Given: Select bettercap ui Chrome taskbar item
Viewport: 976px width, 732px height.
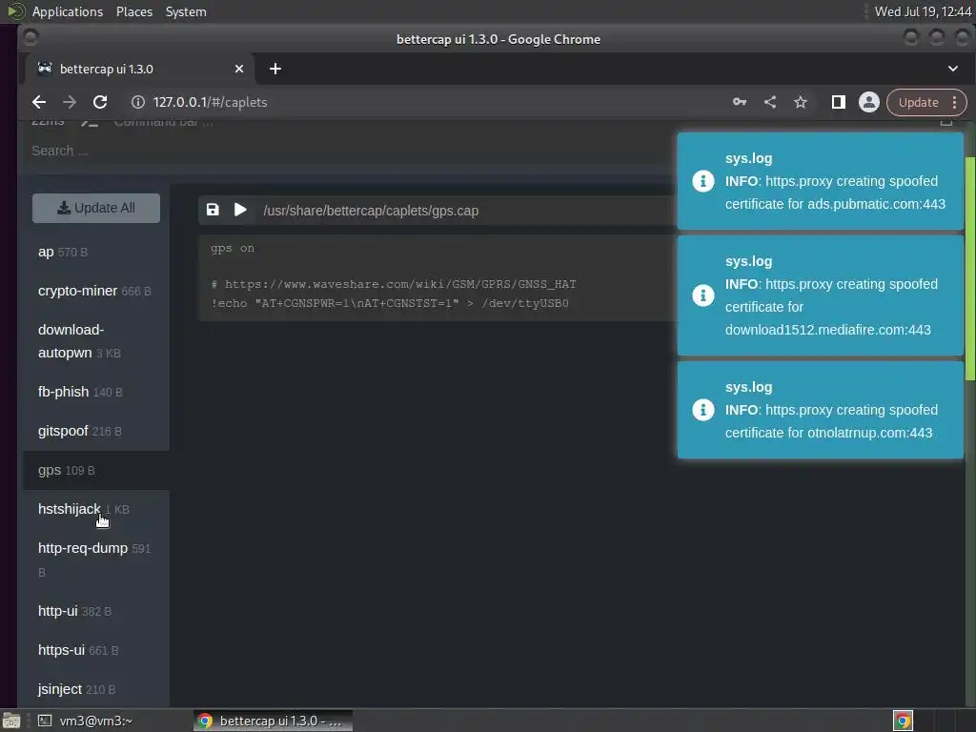Looking at the screenshot, I should (x=273, y=721).
